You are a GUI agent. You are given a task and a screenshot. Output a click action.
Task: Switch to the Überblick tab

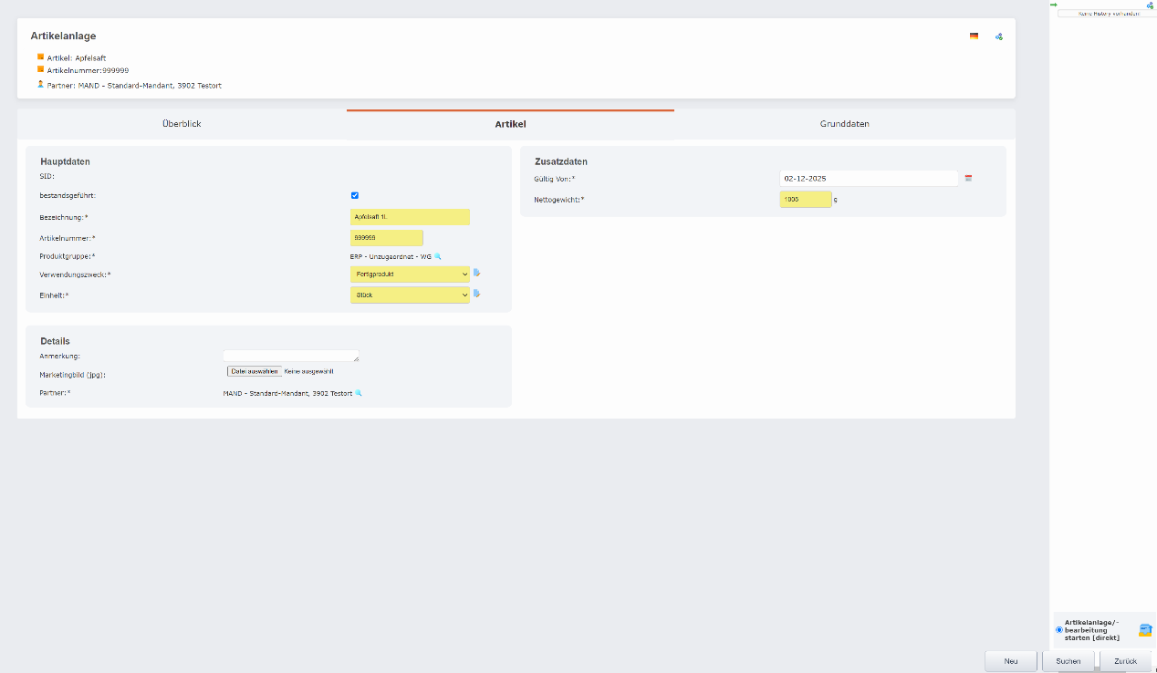tap(182, 124)
